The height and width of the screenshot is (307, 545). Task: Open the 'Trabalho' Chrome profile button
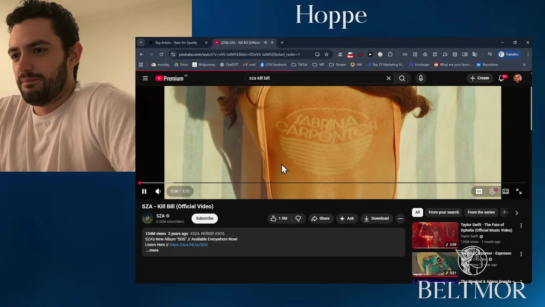pos(509,54)
